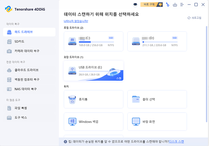Click NTFS label on the D: drive
This screenshot has width=209, height=146.
175,45
